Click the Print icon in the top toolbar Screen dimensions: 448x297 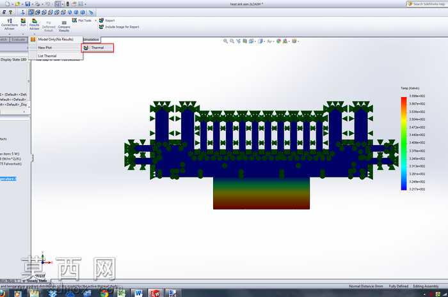tap(37, 4)
